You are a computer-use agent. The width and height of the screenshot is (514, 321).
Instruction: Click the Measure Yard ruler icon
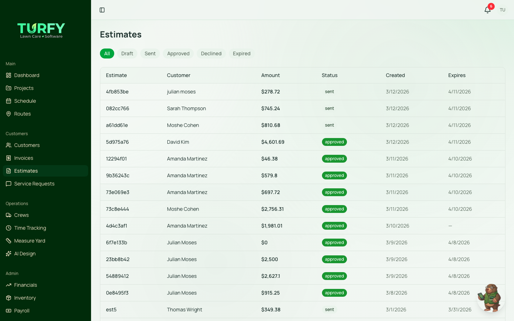tap(9, 241)
